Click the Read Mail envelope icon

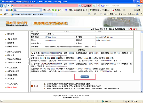click(101, 14)
